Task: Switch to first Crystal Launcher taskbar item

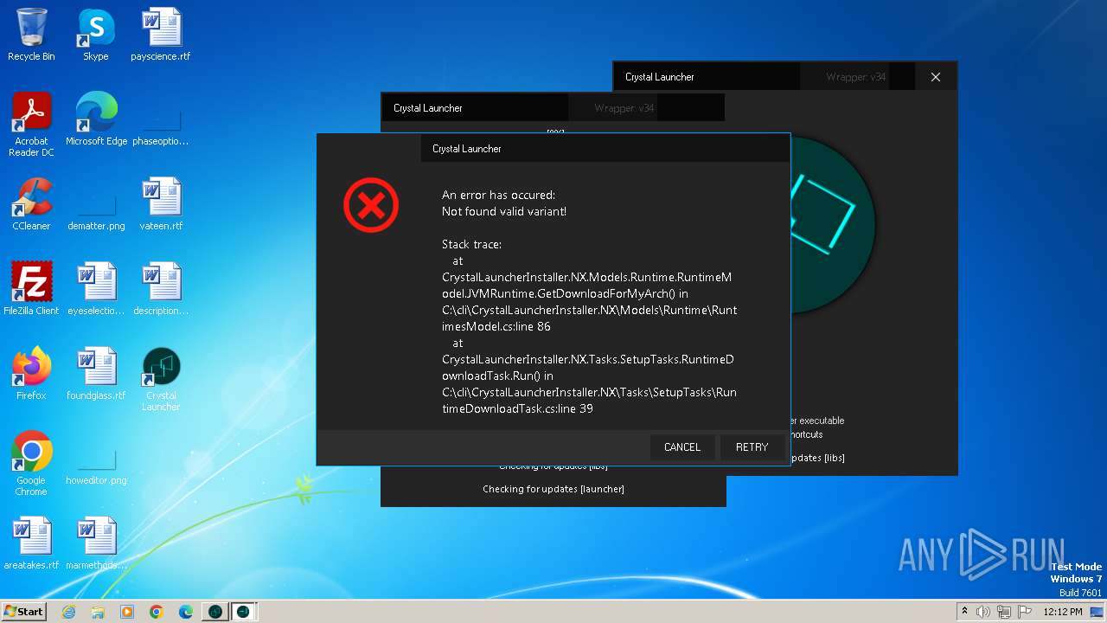Action: pyautogui.click(x=215, y=612)
